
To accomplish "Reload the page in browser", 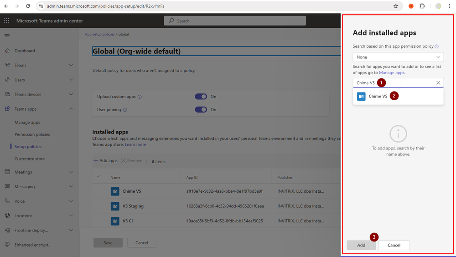I will tap(28, 6).
